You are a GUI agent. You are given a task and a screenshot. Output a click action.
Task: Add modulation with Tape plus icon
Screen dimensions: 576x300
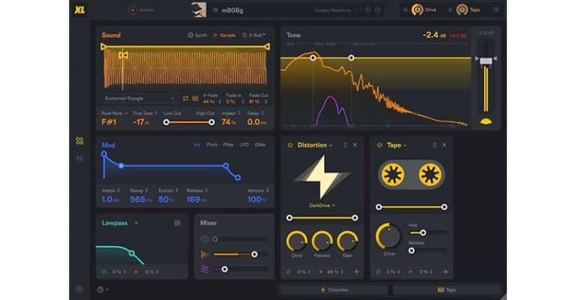point(445,271)
